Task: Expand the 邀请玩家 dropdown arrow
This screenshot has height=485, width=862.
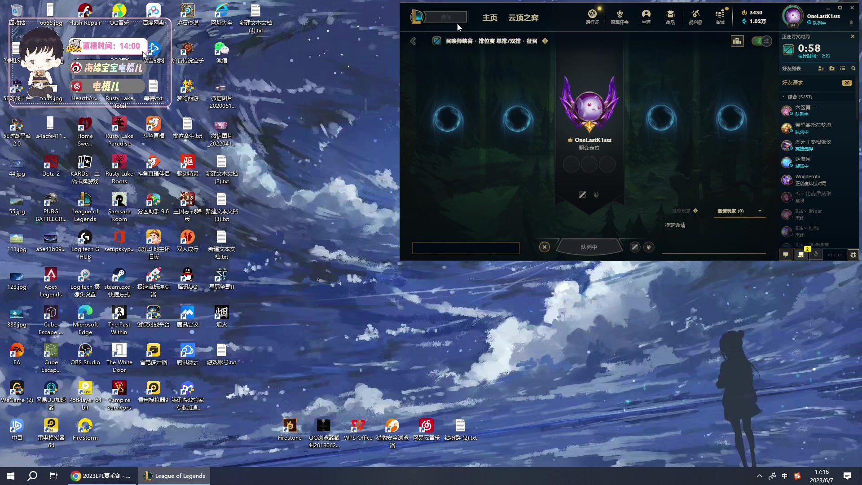Action: [x=760, y=211]
